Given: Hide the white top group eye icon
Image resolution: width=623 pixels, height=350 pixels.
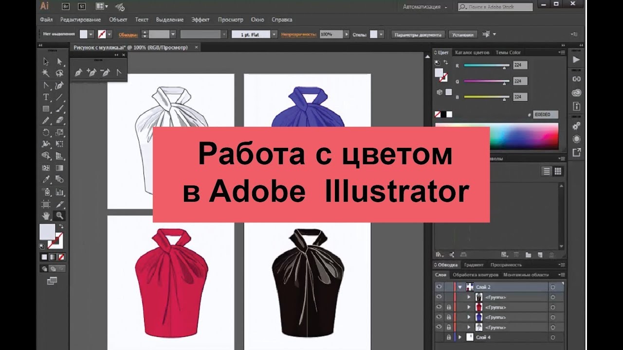Looking at the screenshot, I should click(x=439, y=327).
